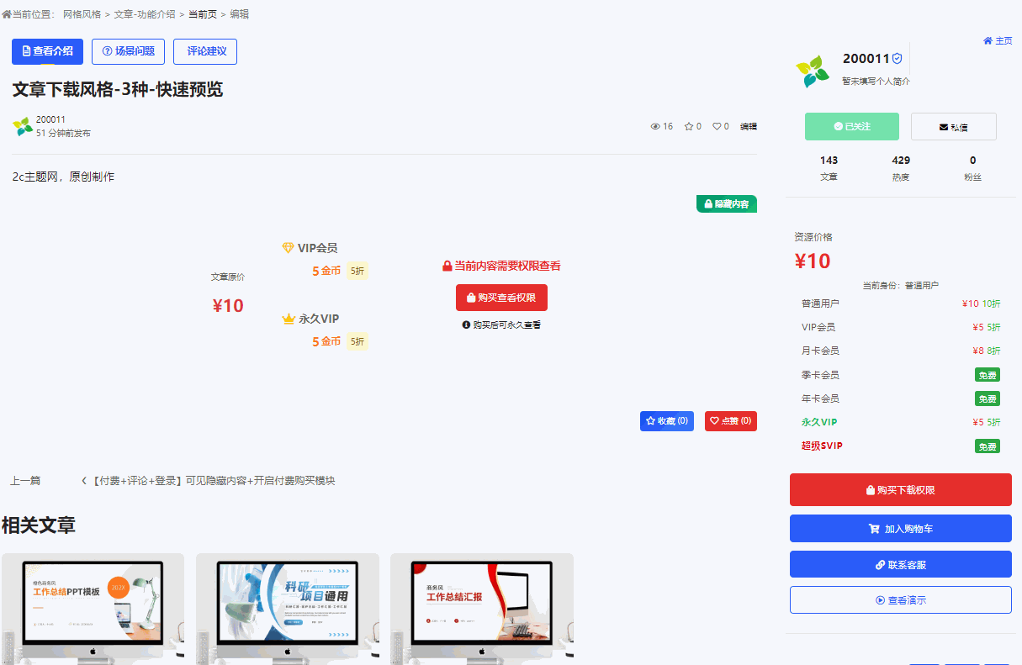This screenshot has height=665, width=1022.
Task: Click the 永久VIP crown icon
Action: (x=289, y=319)
